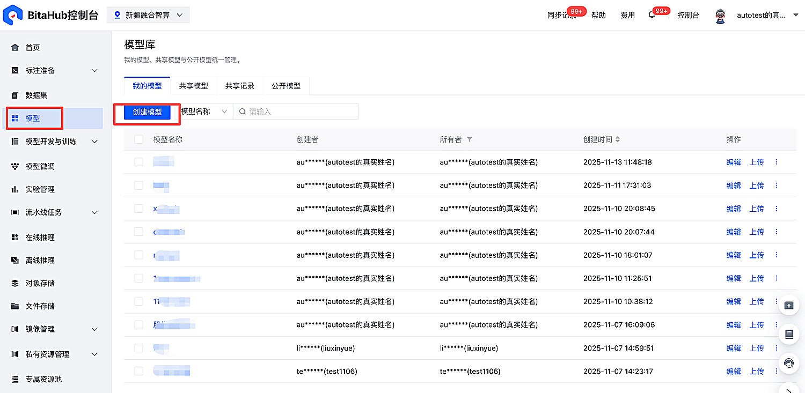Screen dimensions: 805x393
Task: Click the 创建模型 button
Action: (147, 112)
